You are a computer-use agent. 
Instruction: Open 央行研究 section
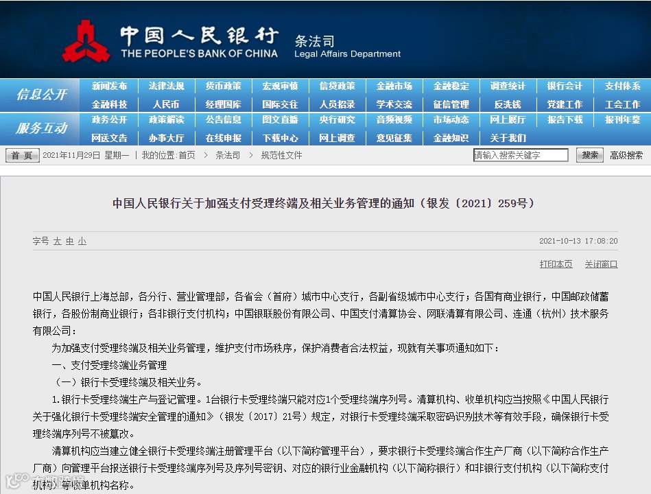coord(337,119)
